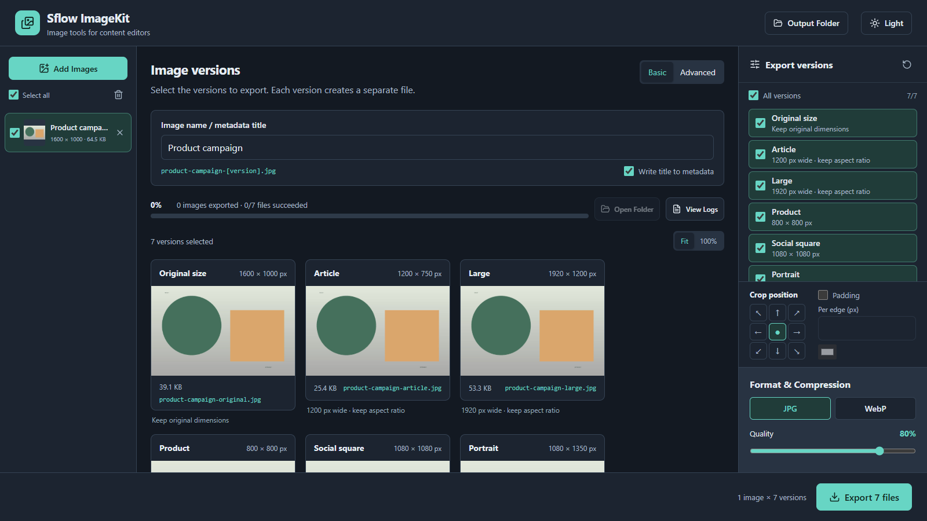Click the Sflow ImageKit logo icon
This screenshot has height=521, width=927.
point(27,23)
